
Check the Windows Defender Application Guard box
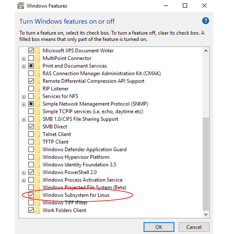click(x=31, y=149)
